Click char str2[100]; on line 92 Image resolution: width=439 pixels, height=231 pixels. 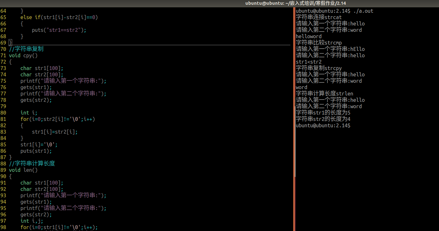(42, 189)
